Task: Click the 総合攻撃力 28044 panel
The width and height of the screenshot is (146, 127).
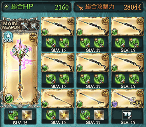Action: coord(108,7)
